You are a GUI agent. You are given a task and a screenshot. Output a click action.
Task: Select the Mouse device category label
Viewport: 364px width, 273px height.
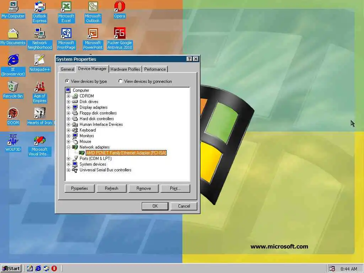[85, 141]
